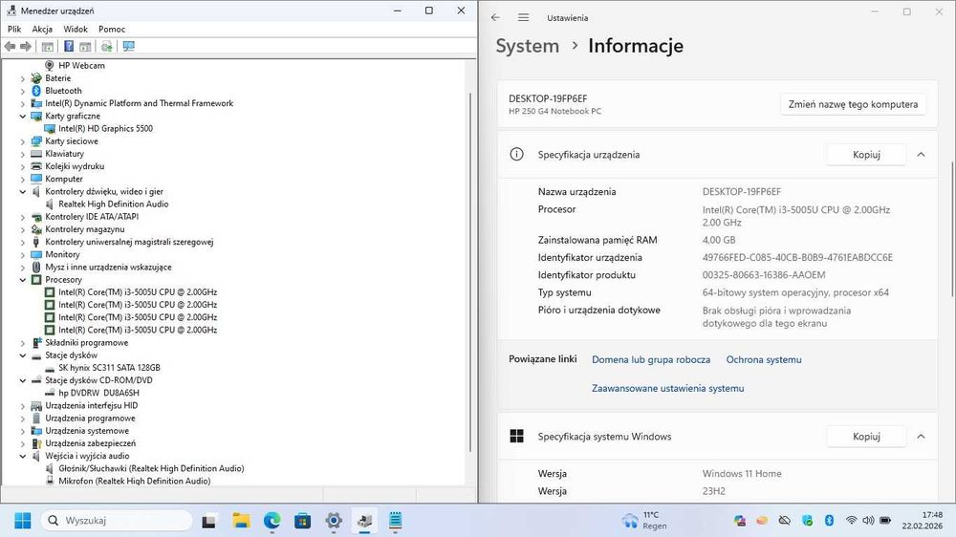The width and height of the screenshot is (956, 537).
Task: Select Mikrofon (Realtek High Definition Audio)
Action: (x=135, y=481)
